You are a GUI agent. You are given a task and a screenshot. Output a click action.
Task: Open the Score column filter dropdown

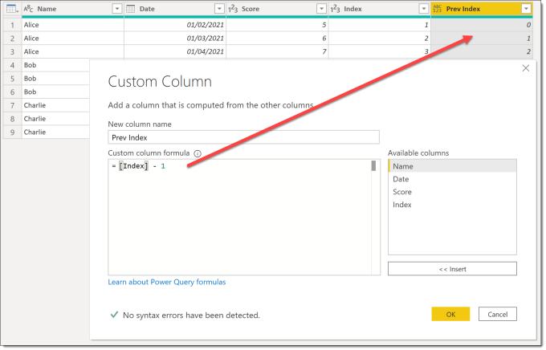pos(321,9)
